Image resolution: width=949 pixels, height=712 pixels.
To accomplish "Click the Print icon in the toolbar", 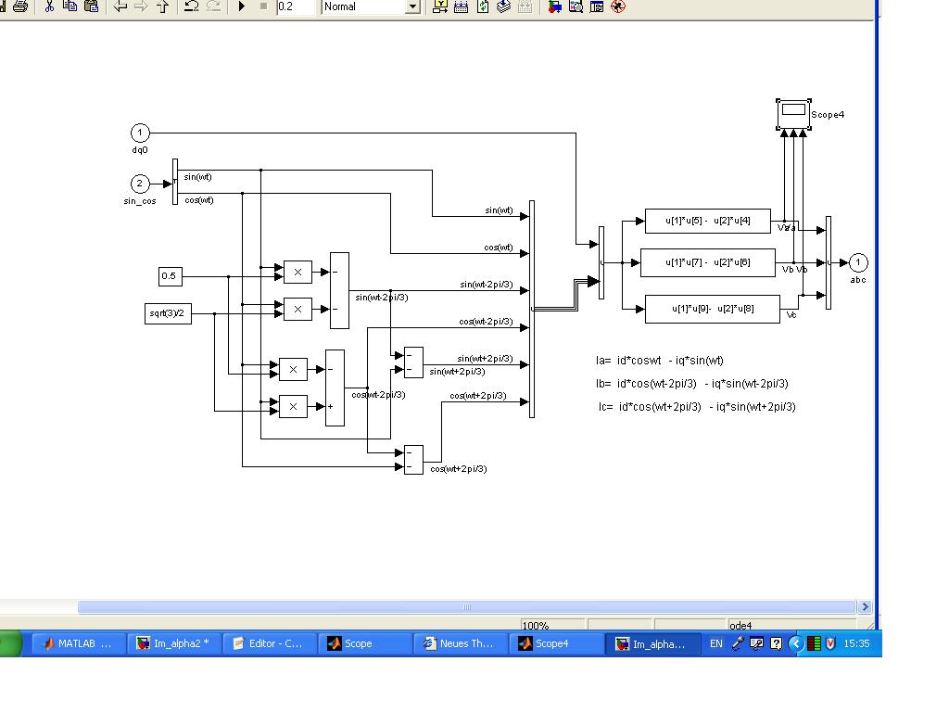I will (x=19, y=6).
